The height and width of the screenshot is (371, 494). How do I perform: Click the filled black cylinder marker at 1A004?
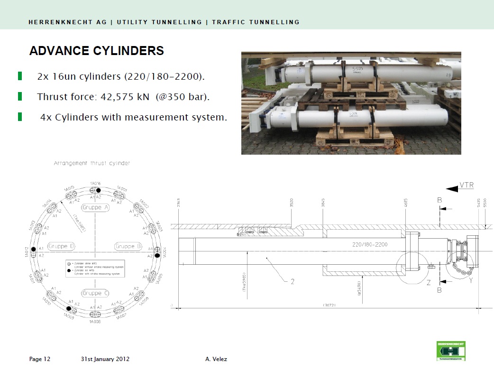coord(157,255)
